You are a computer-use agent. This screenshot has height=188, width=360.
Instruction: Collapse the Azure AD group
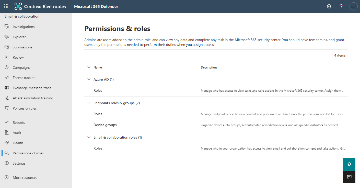[x=89, y=79]
